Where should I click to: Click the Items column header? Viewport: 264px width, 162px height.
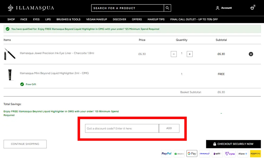(x=7, y=40)
